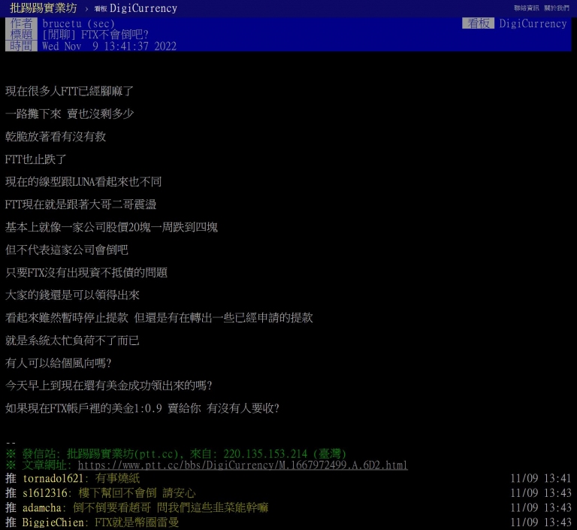Screen dimensions: 577x530
Task: Click the DigiCurrency board name in header
Action: click(533, 23)
